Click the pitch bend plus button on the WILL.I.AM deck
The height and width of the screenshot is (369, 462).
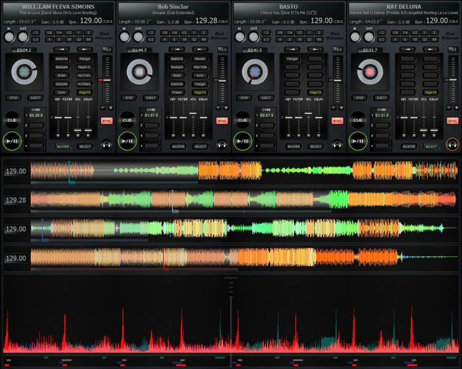111,108
